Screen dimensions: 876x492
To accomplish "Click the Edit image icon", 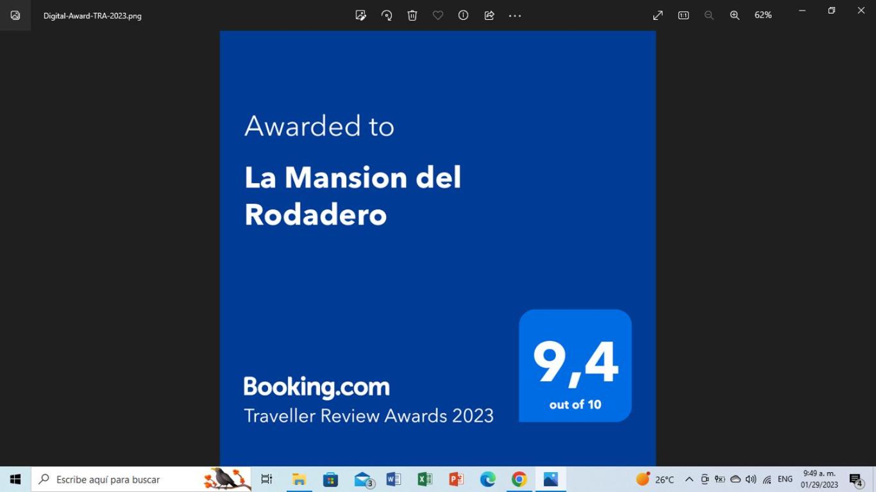I will coord(361,15).
